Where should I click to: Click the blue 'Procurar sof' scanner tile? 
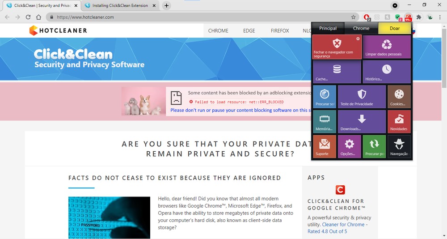point(325,97)
